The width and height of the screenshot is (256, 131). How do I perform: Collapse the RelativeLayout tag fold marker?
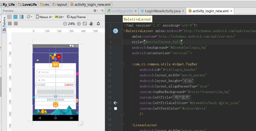(122, 31)
